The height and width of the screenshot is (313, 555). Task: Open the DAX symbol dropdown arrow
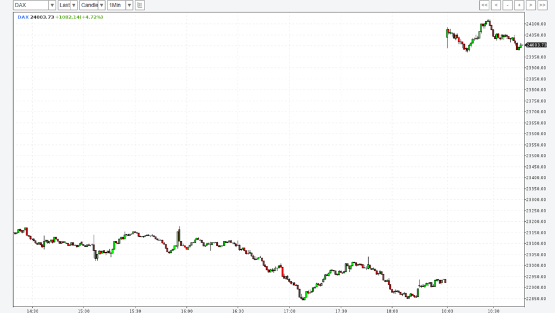[52, 5]
